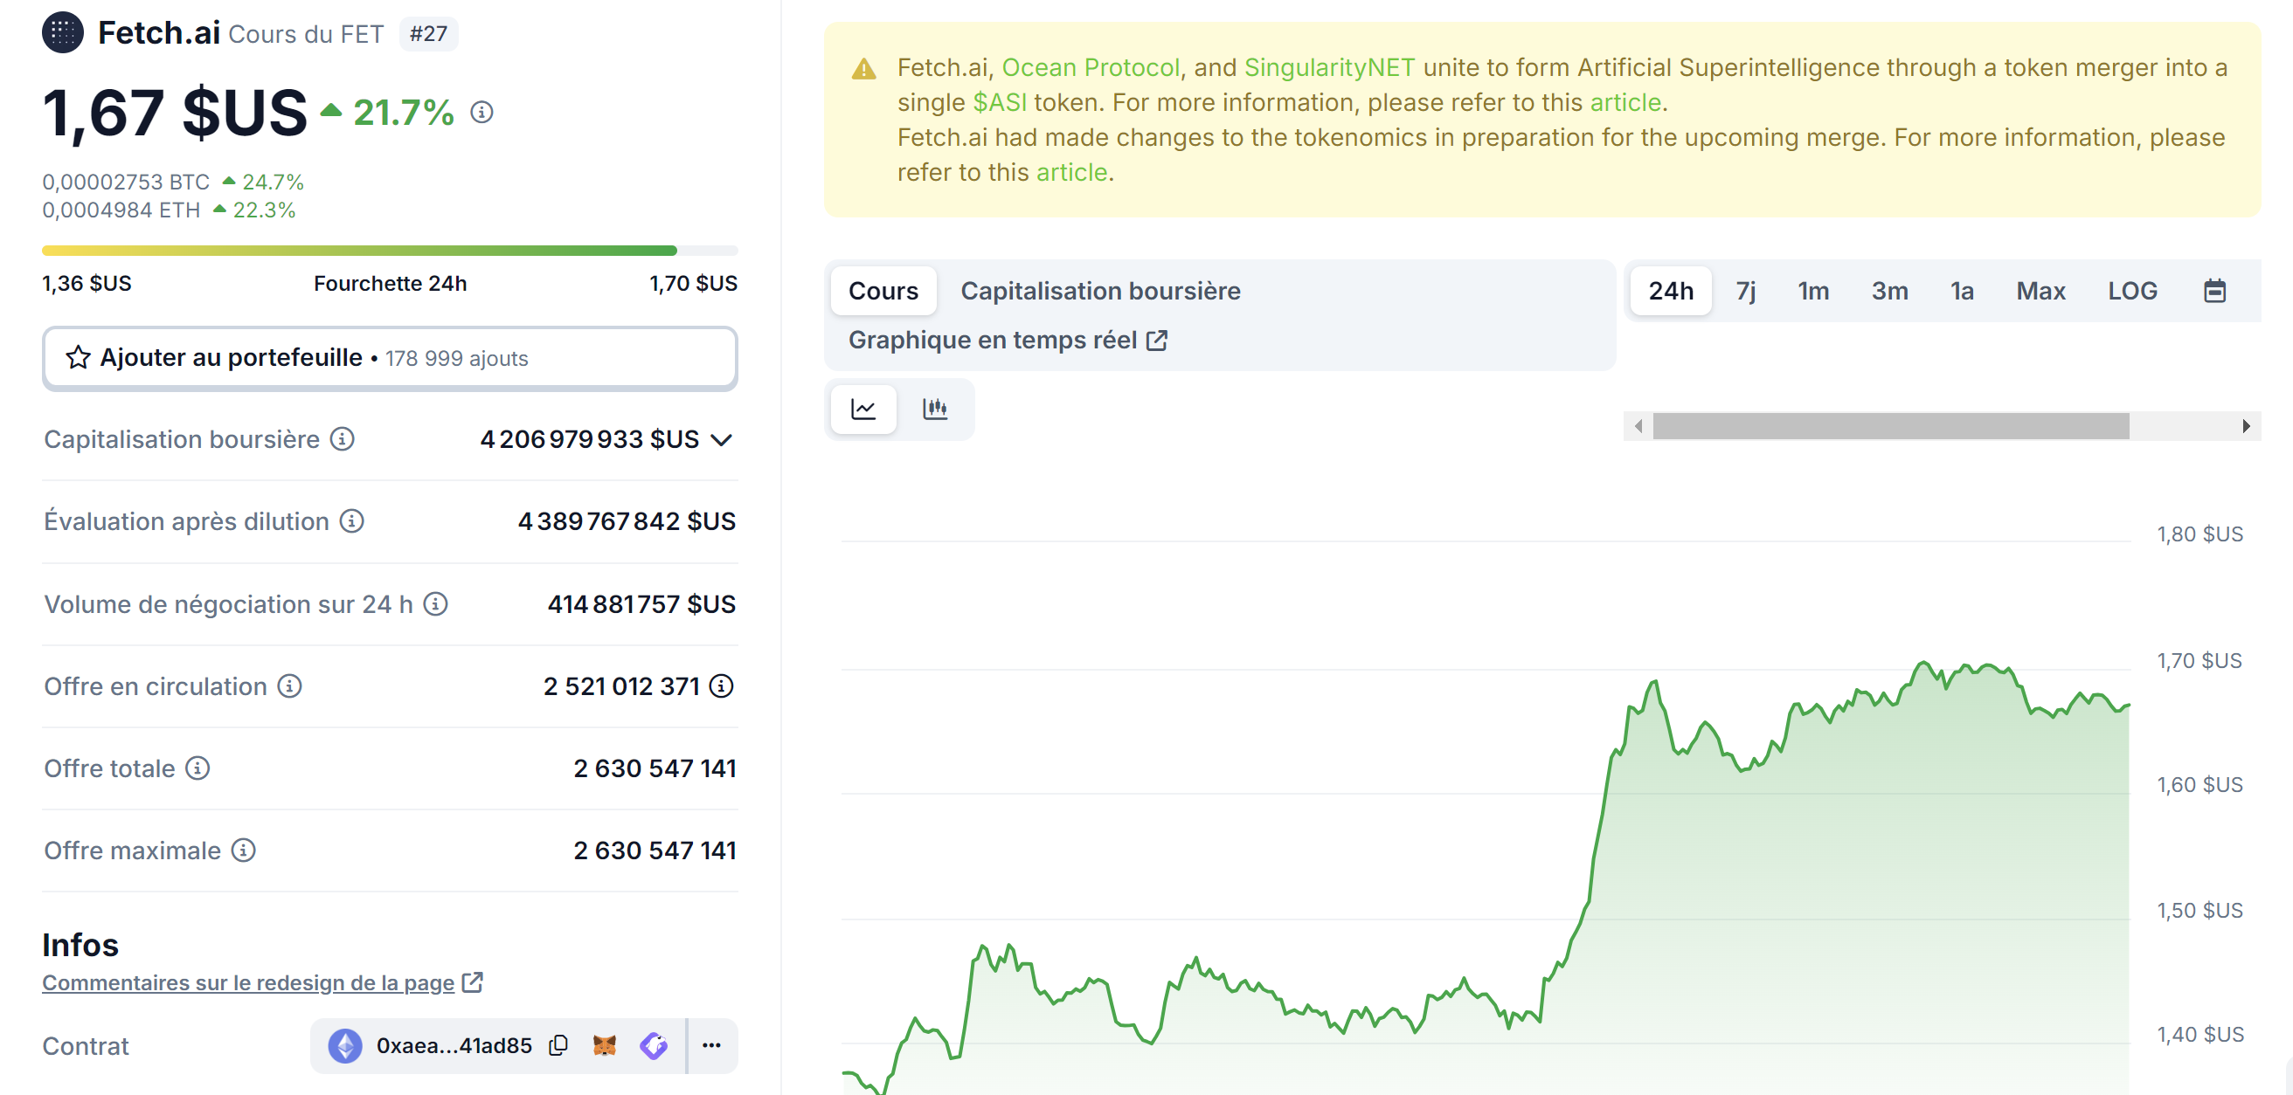Open price change info tooltip icon

coord(481,112)
